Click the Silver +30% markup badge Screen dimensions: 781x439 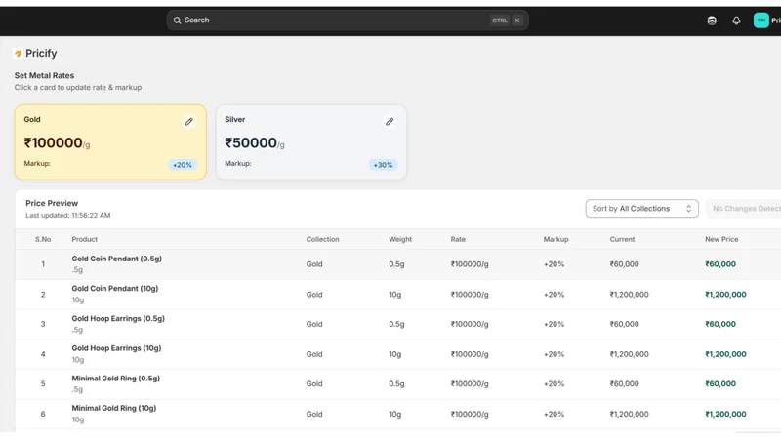383,165
